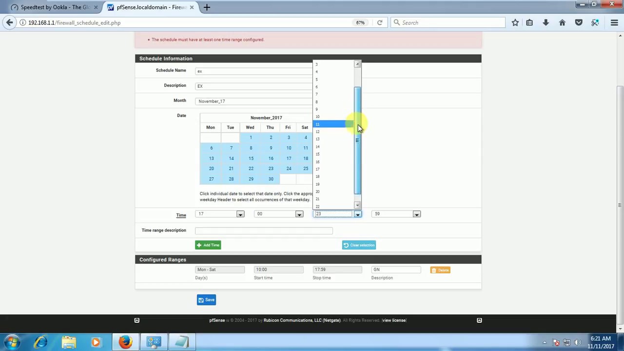624x351 pixels.
Task: Choose hour 15 in the open list
Action: 333,154
